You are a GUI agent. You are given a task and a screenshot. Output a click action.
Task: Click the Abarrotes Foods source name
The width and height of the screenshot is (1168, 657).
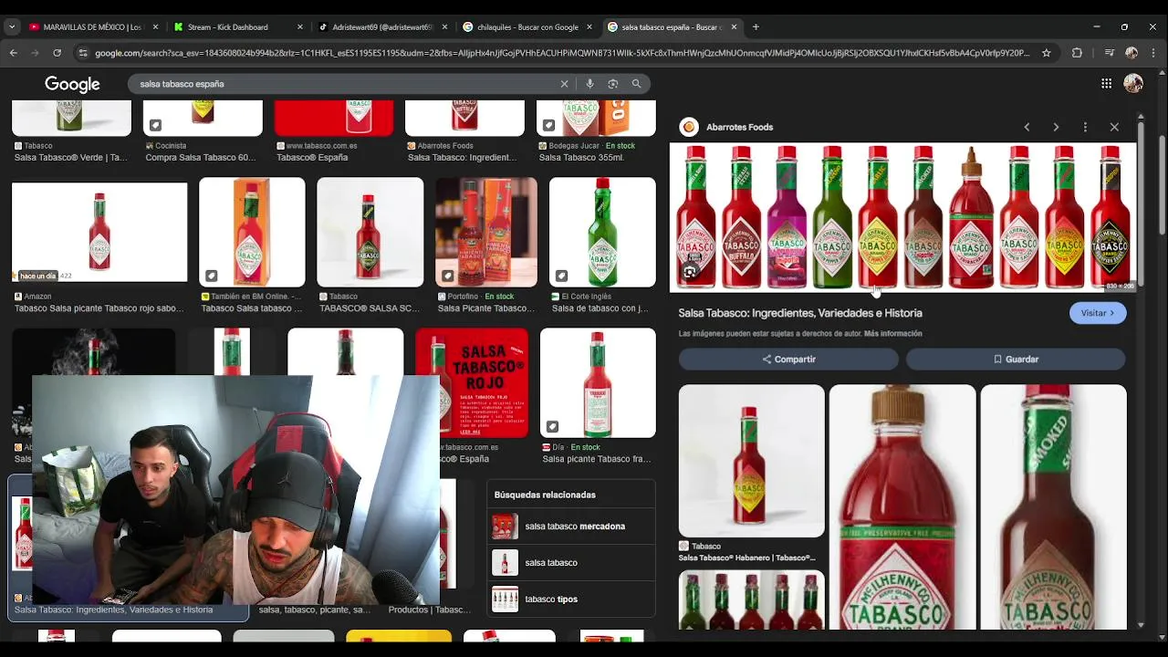point(739,128)
